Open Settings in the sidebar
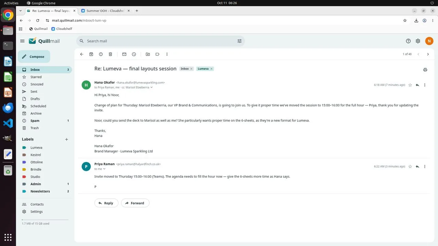The height and width of the screenshot is (246, 438). 44,211
